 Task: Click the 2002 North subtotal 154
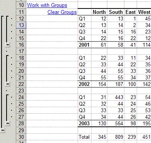(x=99, y=84)
